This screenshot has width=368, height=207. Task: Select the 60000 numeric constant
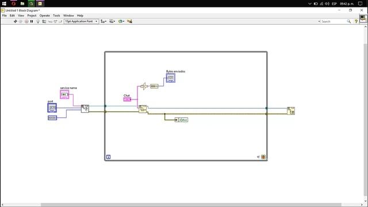pos(52,118)
